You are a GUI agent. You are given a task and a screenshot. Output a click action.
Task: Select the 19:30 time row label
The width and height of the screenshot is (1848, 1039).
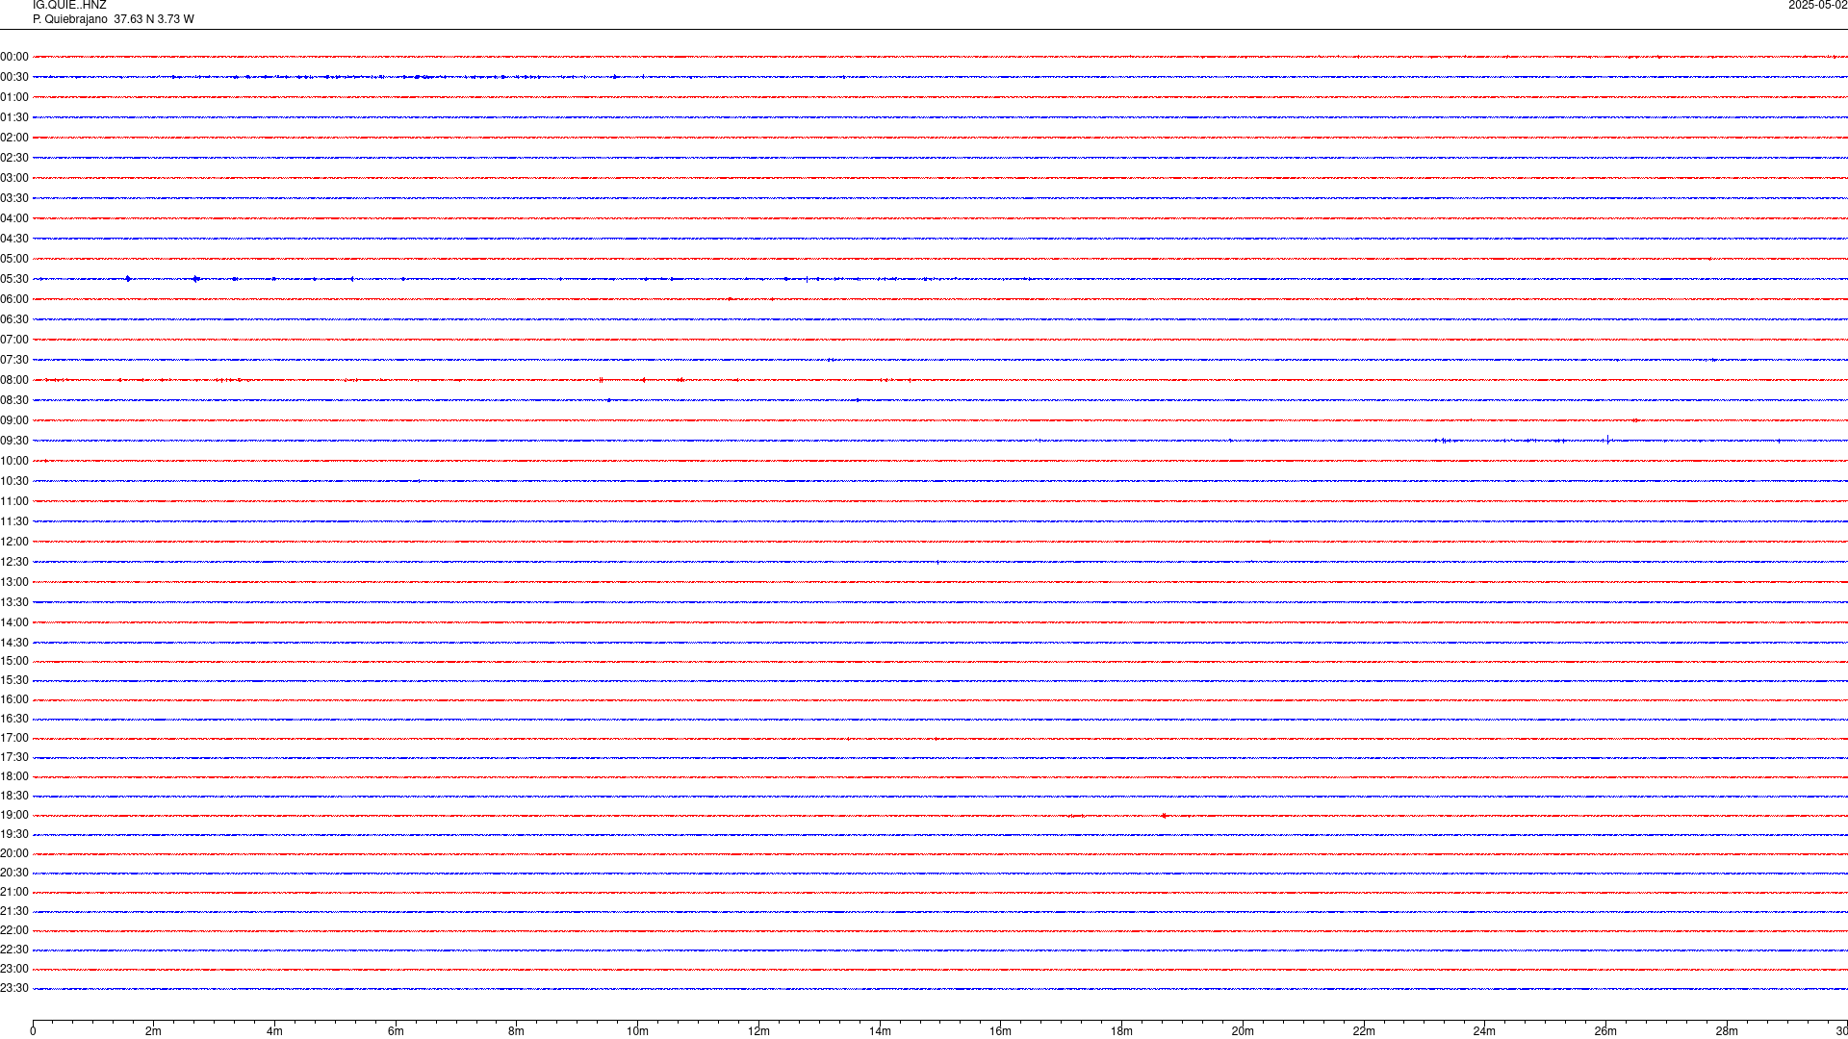click(x=14, y=834)
